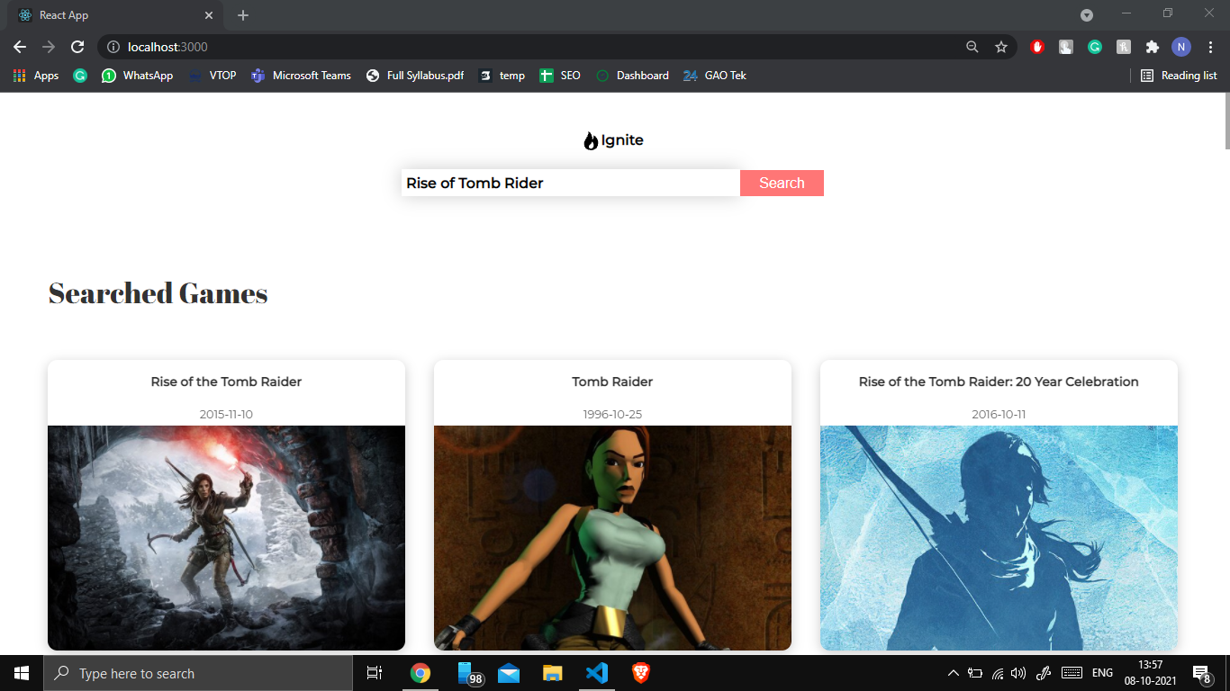Click the Ignite flame logo
The height and width of the screenshot is (691, 1230).
[x=591, y=140]
